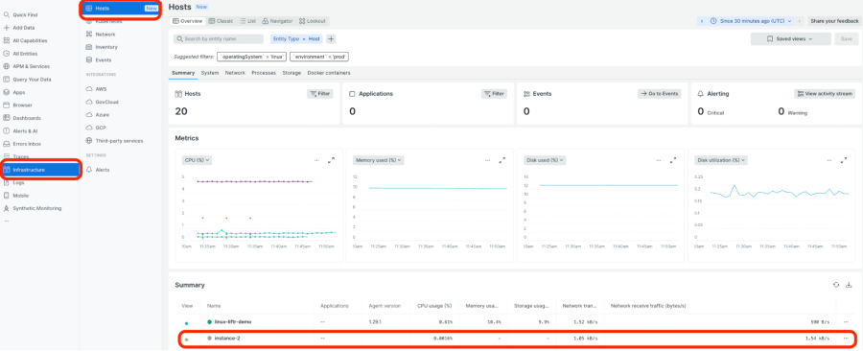863x351 pixels.
Task: Focus the Search by entity name field
Action: (219, 39)
